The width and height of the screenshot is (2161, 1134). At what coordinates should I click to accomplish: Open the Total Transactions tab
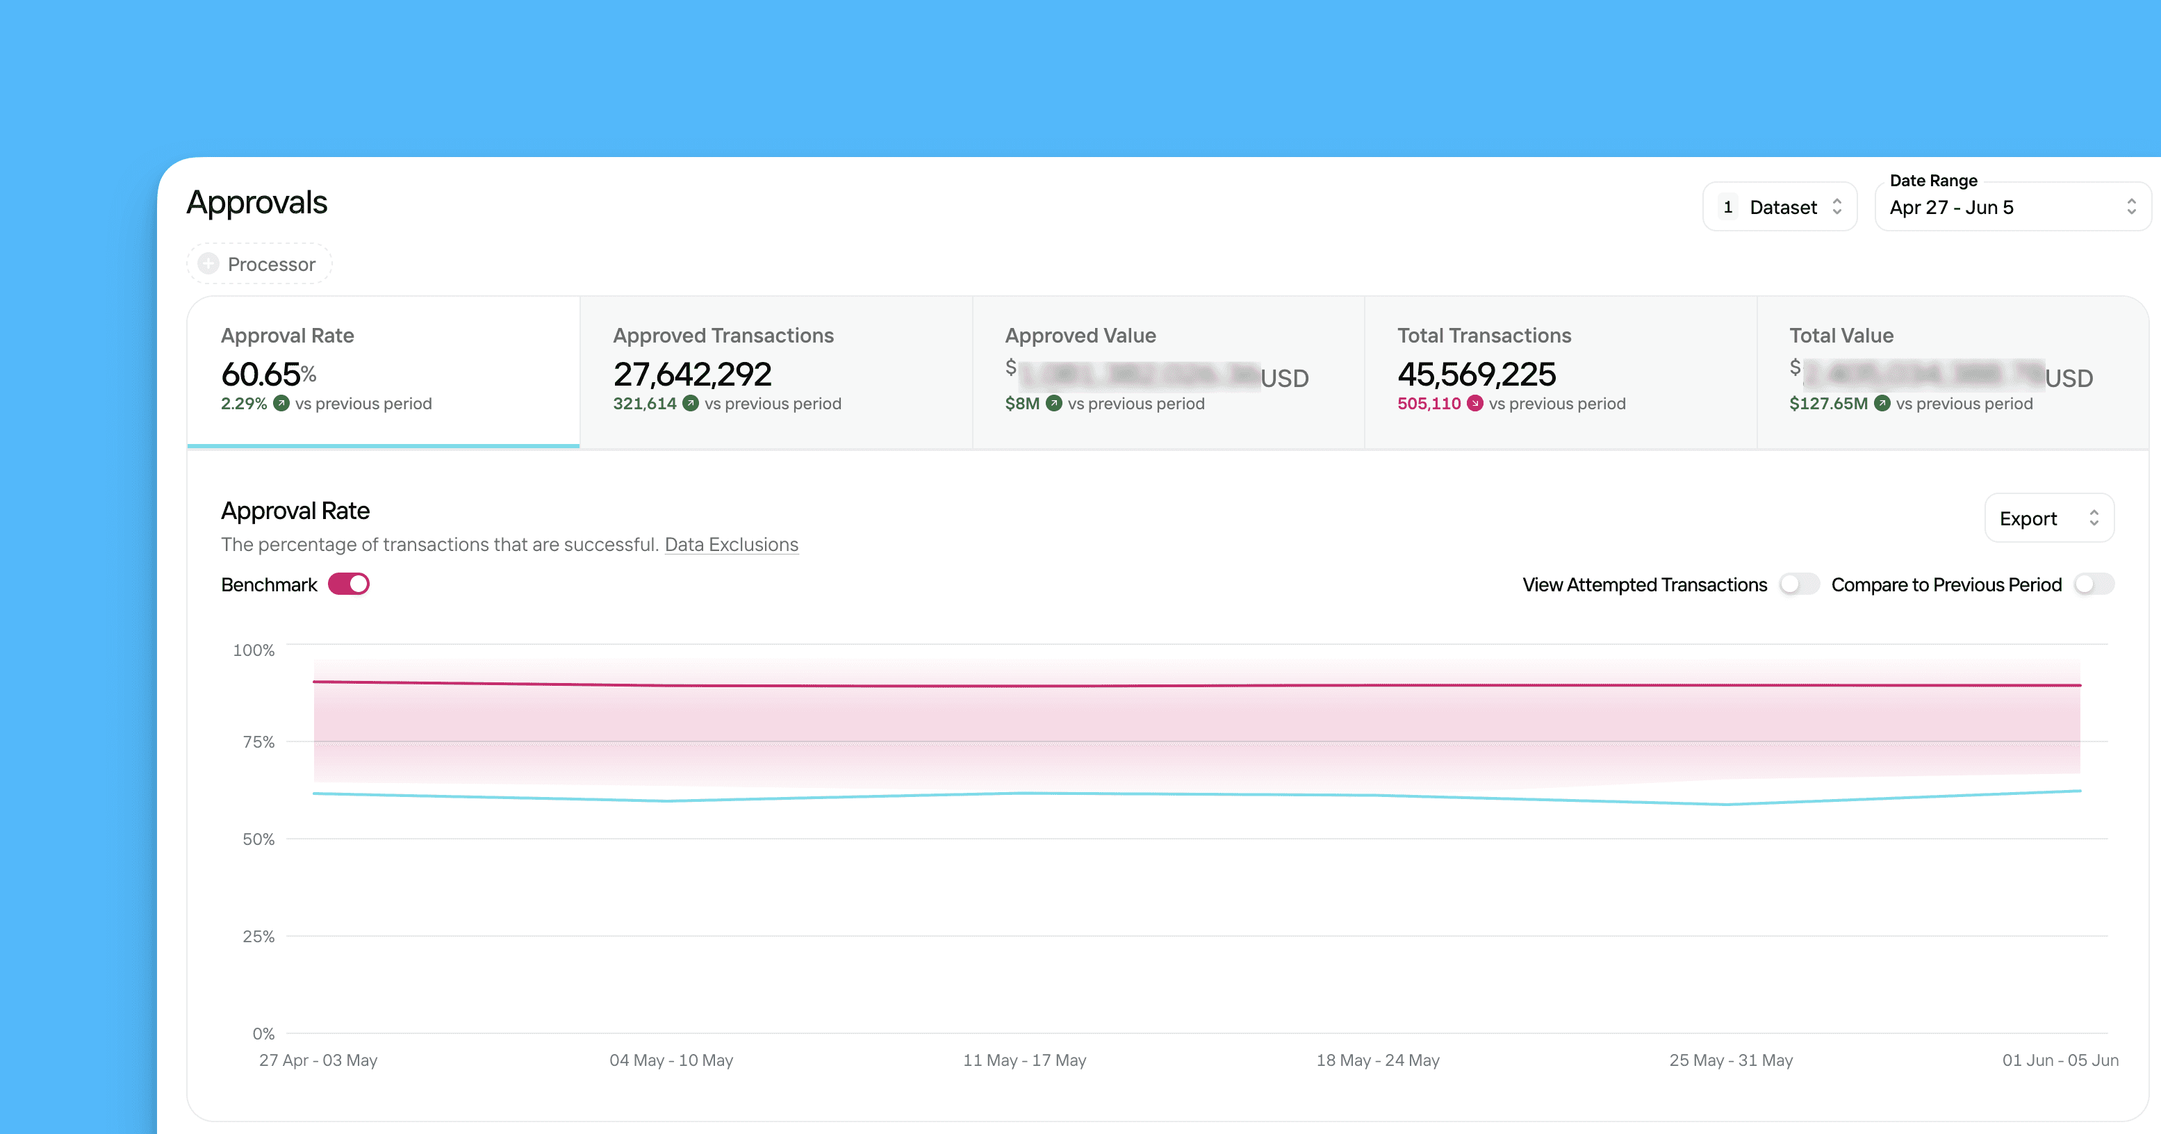click(x=1561, y=372)
